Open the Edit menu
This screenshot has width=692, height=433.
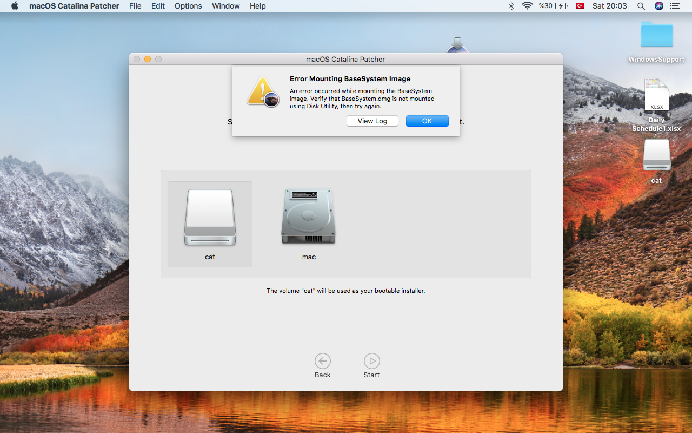(x=158, y=6)
